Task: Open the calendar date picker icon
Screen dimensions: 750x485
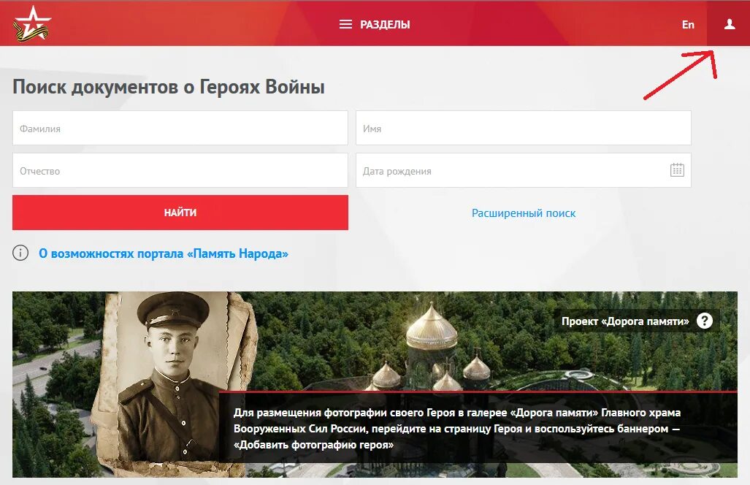Action: point(677,170)
